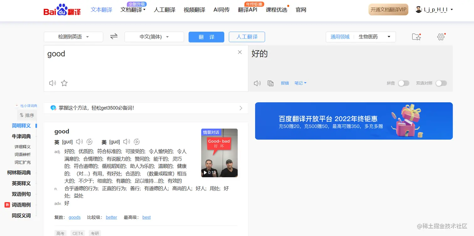Select the 通用领域 domain
The height and width of the screenshot is (236, 474).
[340, 37]
